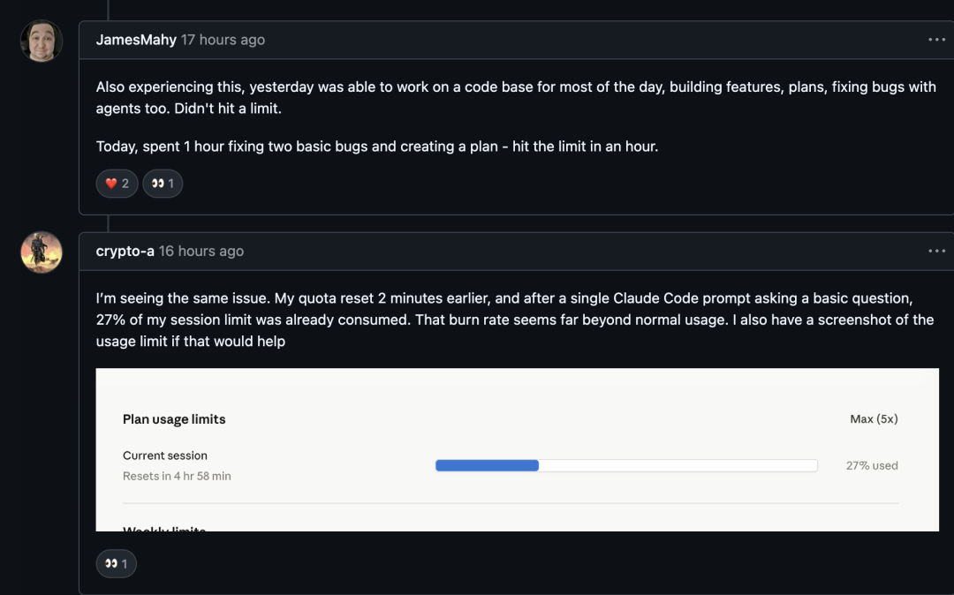Click the "Current session" label

click(165, 456)
